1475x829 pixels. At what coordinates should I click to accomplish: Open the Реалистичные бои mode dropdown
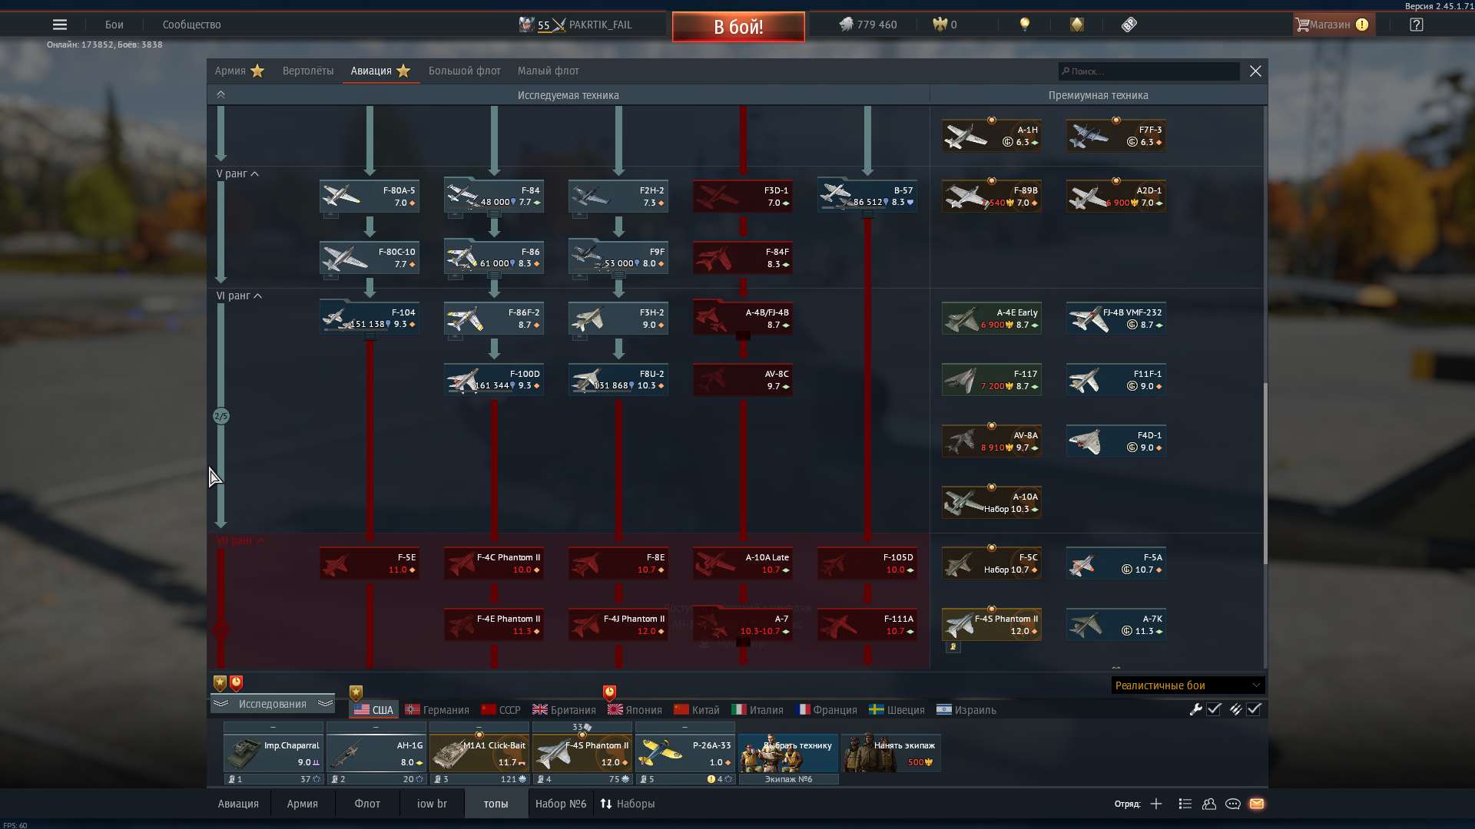pyautogui.click(x=1188, y=685)
